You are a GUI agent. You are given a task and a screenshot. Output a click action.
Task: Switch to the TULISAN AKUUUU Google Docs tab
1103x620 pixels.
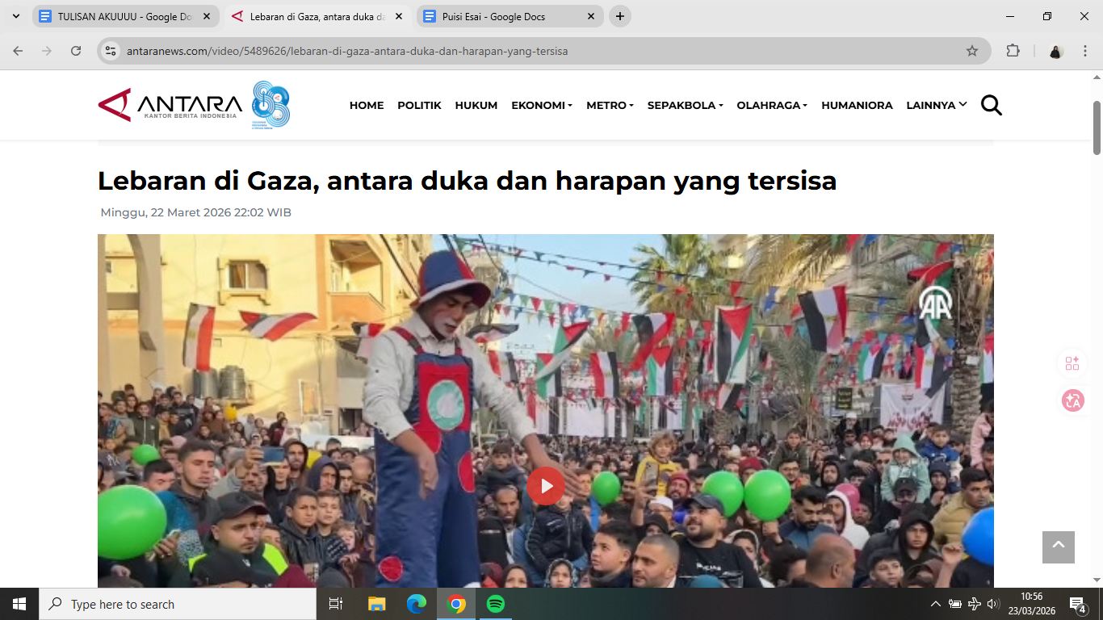pos(125,16)
